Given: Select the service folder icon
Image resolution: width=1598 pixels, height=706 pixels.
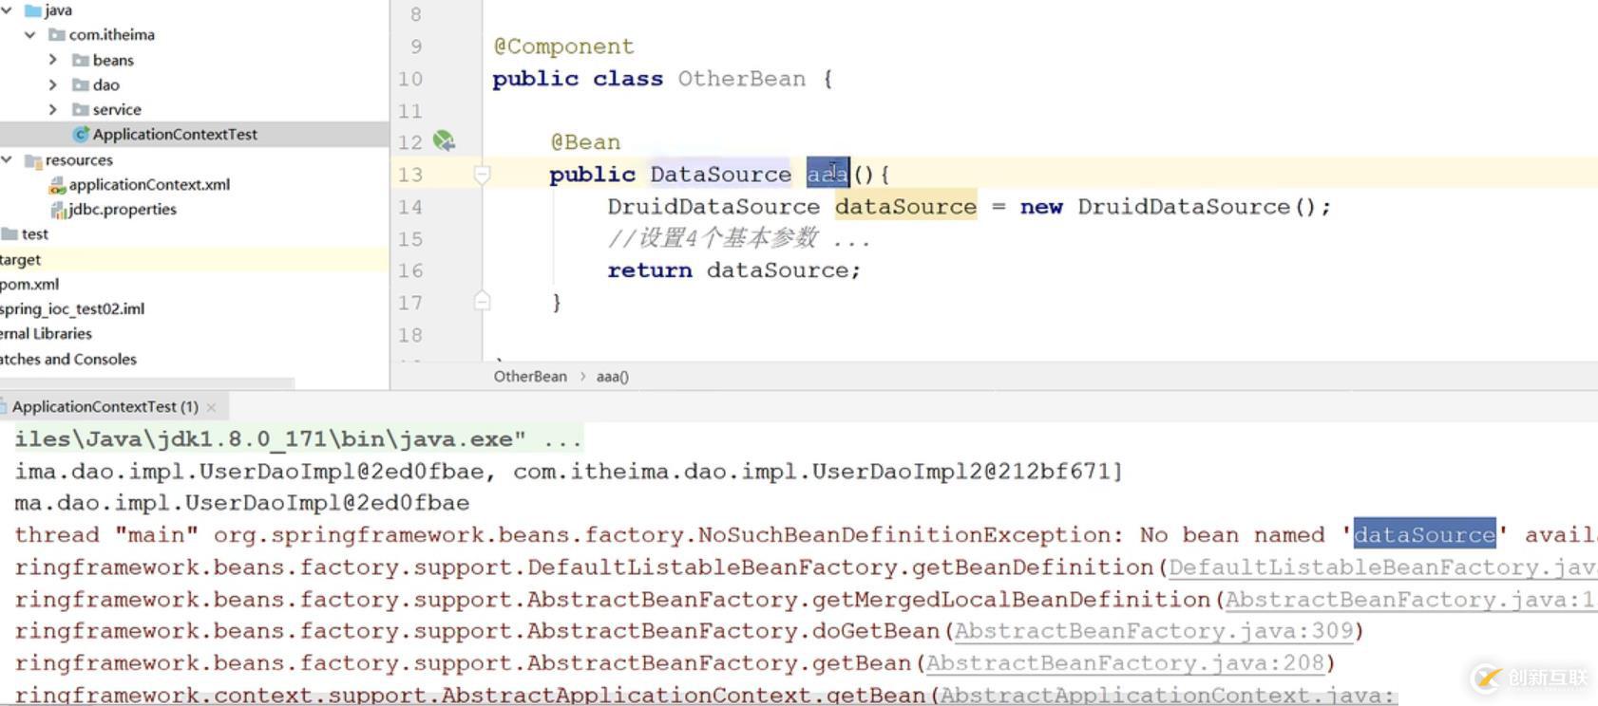Looking at the screenshot, I should [x=81, y=109].
